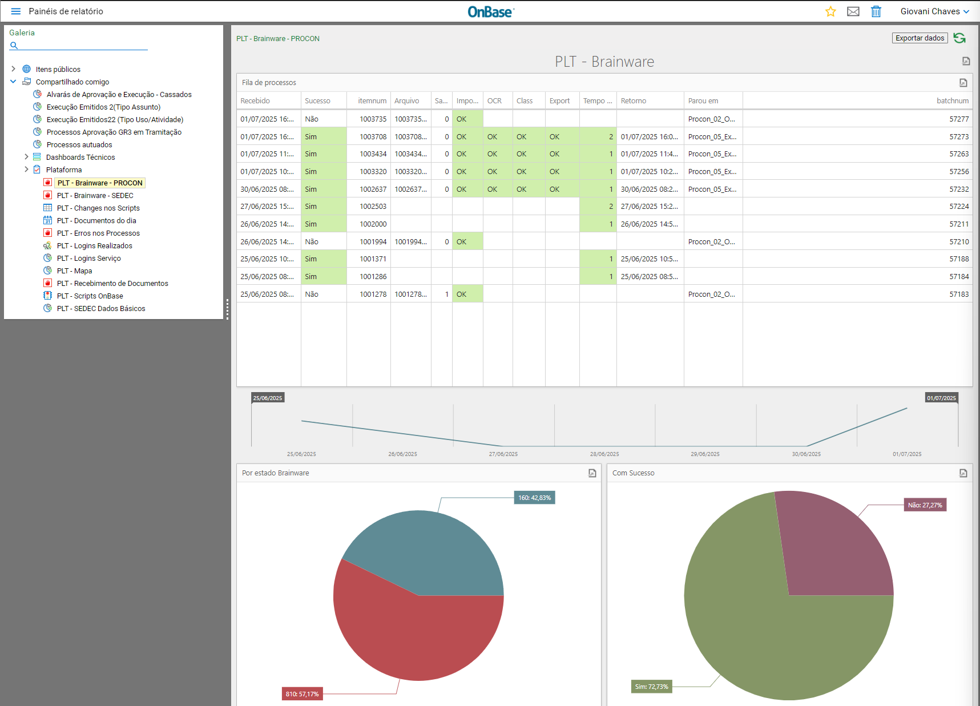Open PLT - Recebimento de Documentos
Image resolution: width=980 pixels, height=706 pixels.
point(112,284)
